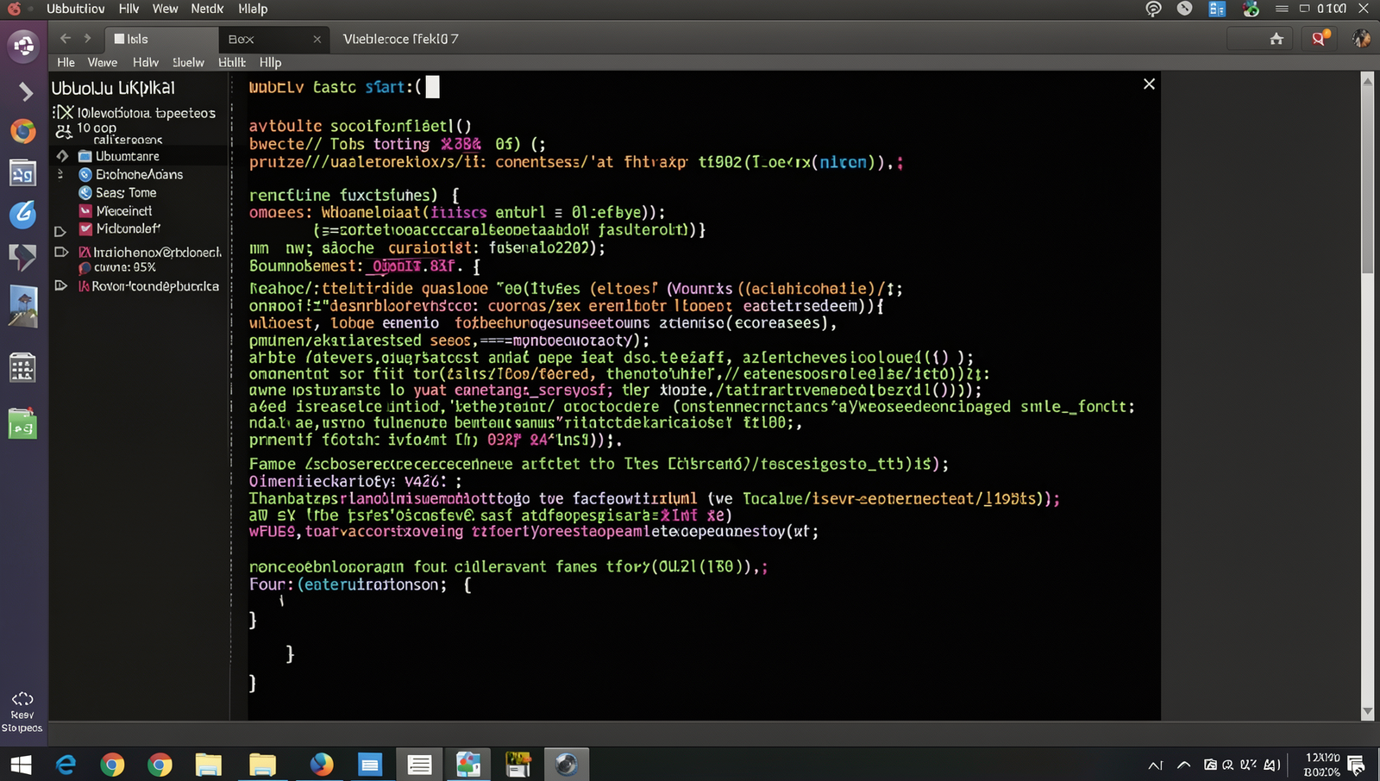The image size is (1380, 781).
Task: Open the archive manager taskbar icon
Action: pos(518,765)
